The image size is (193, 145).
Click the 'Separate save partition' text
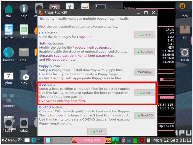point(57,55)
